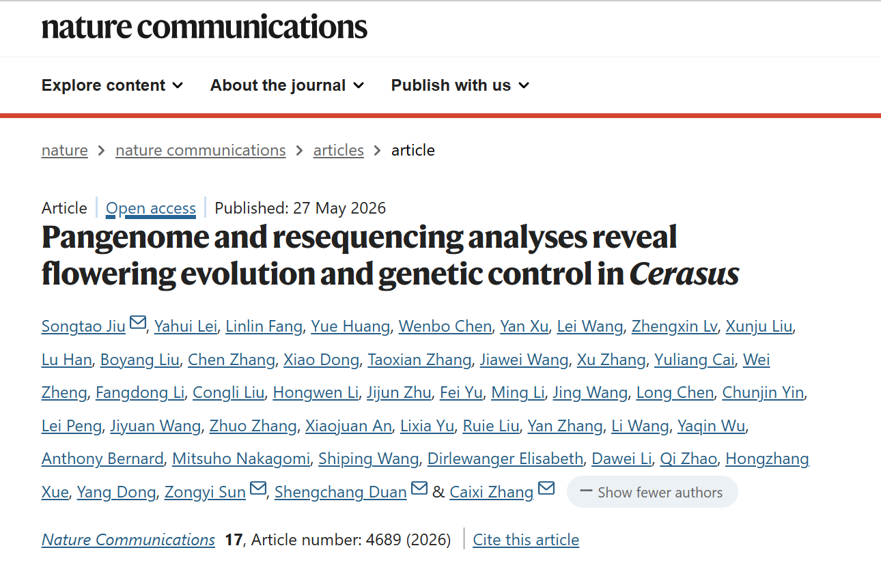This screenshot has width=881, height=563.
Task: Go to nature breadcrumb link
Action: click(x=65, y=150)
